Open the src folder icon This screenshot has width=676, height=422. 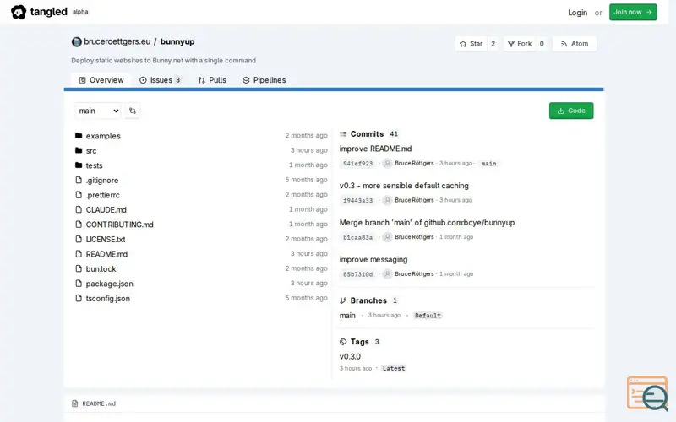click(x=79, y=150)
